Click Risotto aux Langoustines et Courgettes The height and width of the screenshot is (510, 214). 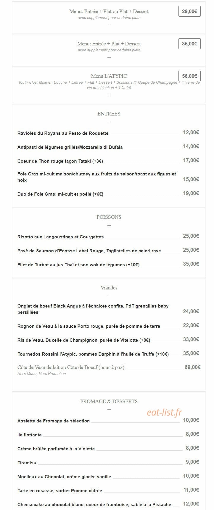(61, 237)
